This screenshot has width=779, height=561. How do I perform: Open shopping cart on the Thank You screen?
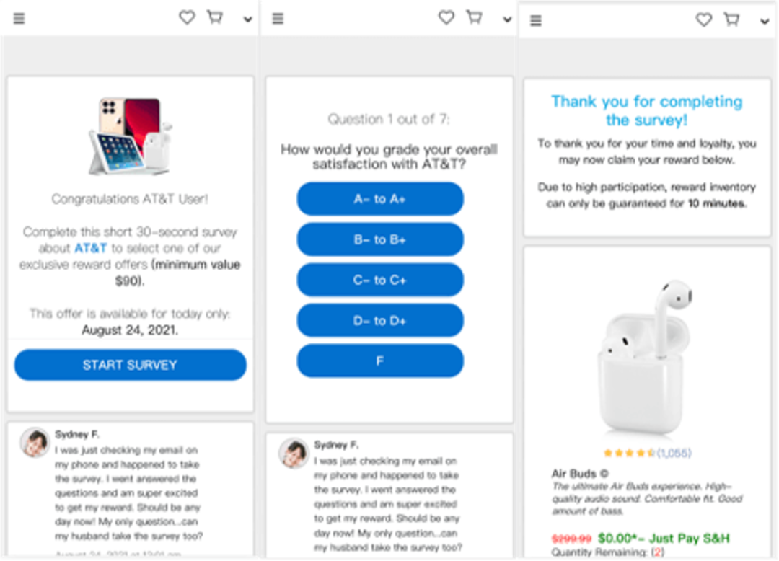tap(731, 19)
